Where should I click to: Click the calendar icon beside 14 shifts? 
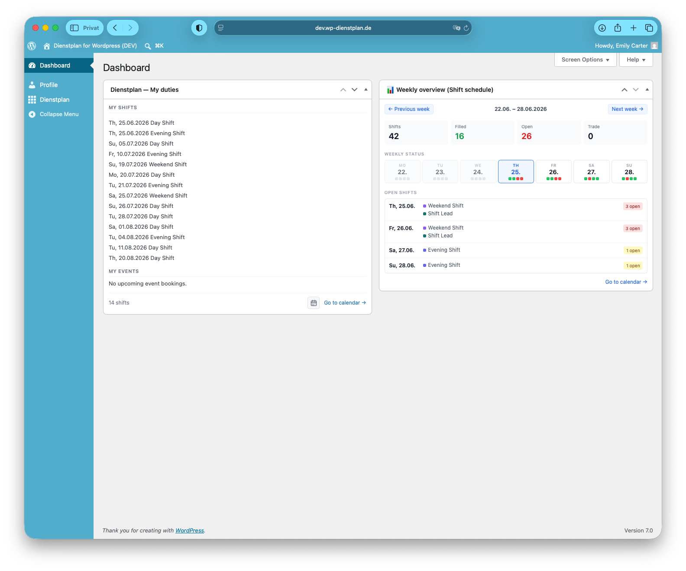click(x=314, y=303)
